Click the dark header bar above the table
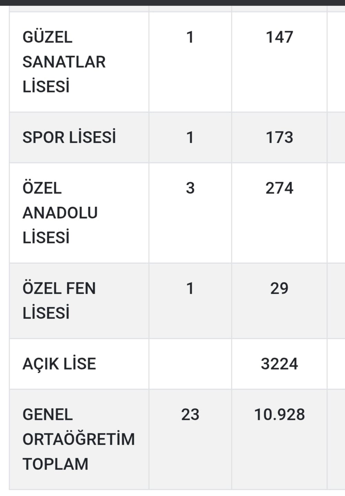The height and width of the screenshot is (496, 345). [172, 2]
